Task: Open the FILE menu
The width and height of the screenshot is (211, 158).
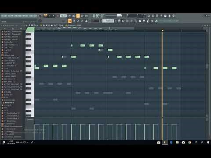Action: [x=2, y=16]
